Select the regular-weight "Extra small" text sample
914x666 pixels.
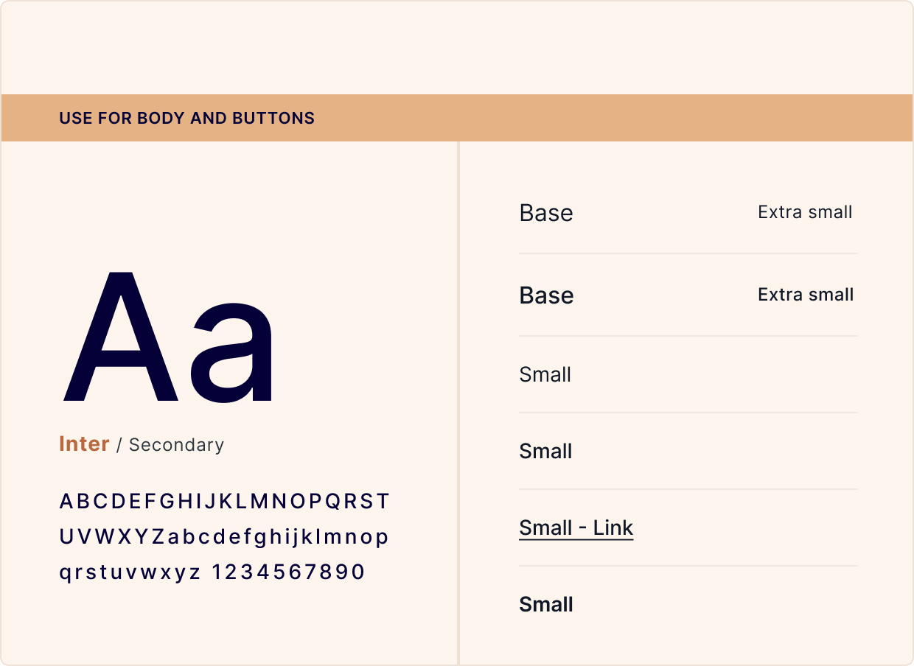pos(805,212)
